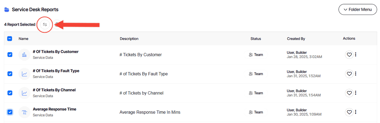Toggle the select-all checkbox in header

9,39
